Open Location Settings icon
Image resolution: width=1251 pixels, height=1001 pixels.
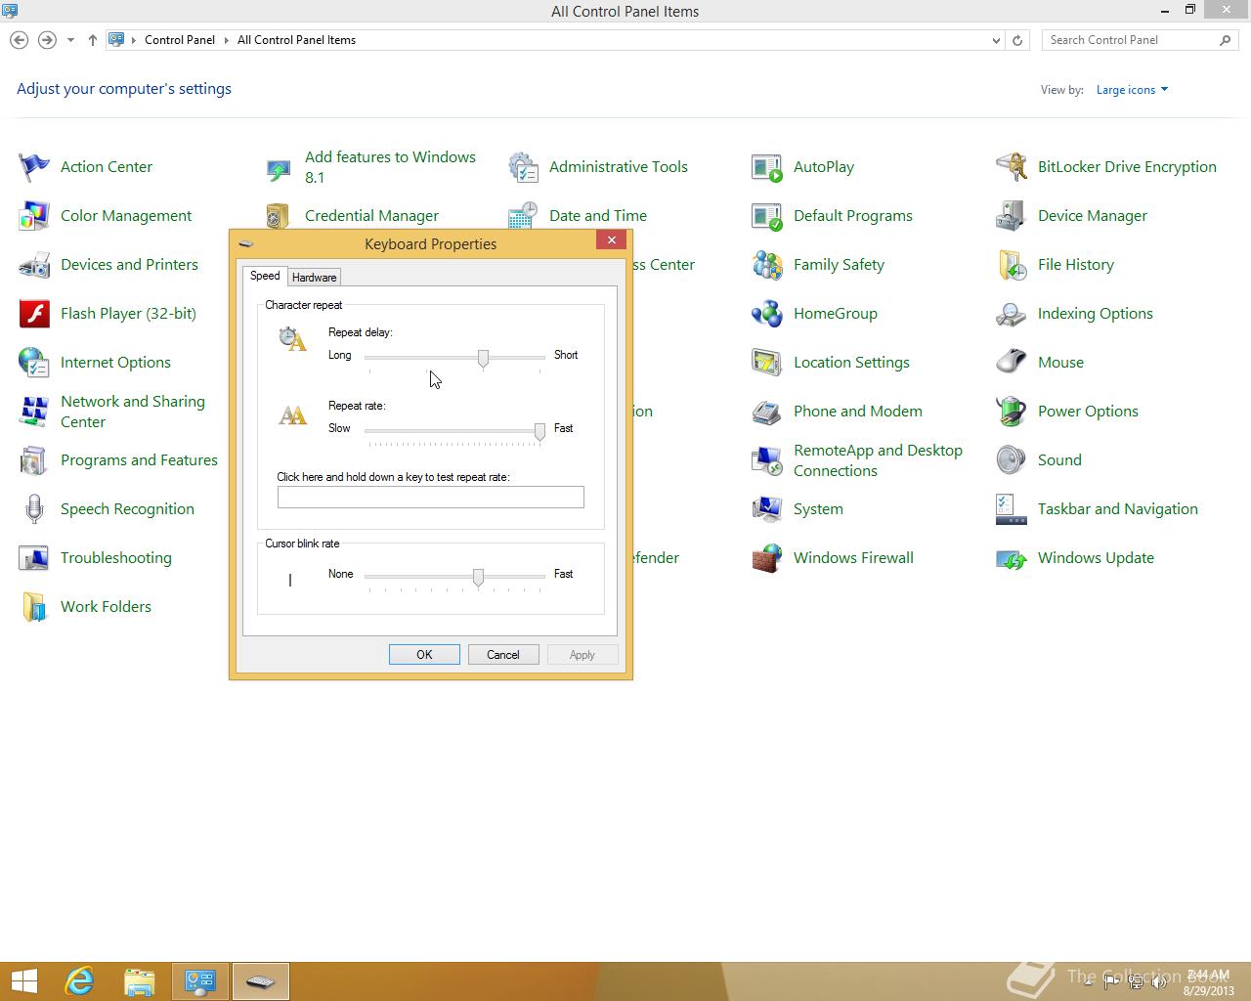tap(767, 363)
